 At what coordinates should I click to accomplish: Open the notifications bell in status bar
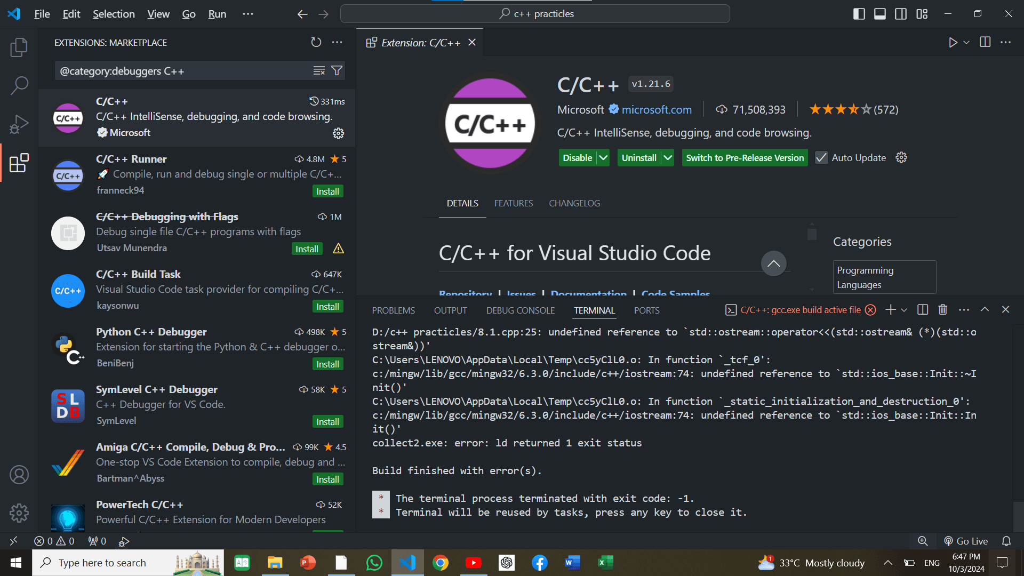[x=1006, y=541]
